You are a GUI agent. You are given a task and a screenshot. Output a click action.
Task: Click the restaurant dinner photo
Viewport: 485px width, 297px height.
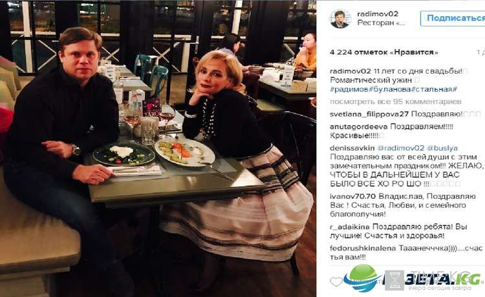[x=158, y=148]
